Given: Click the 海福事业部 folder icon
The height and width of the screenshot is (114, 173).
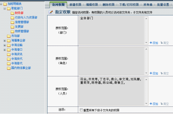Looking at the screenshot, I should (x=8, y=41).
